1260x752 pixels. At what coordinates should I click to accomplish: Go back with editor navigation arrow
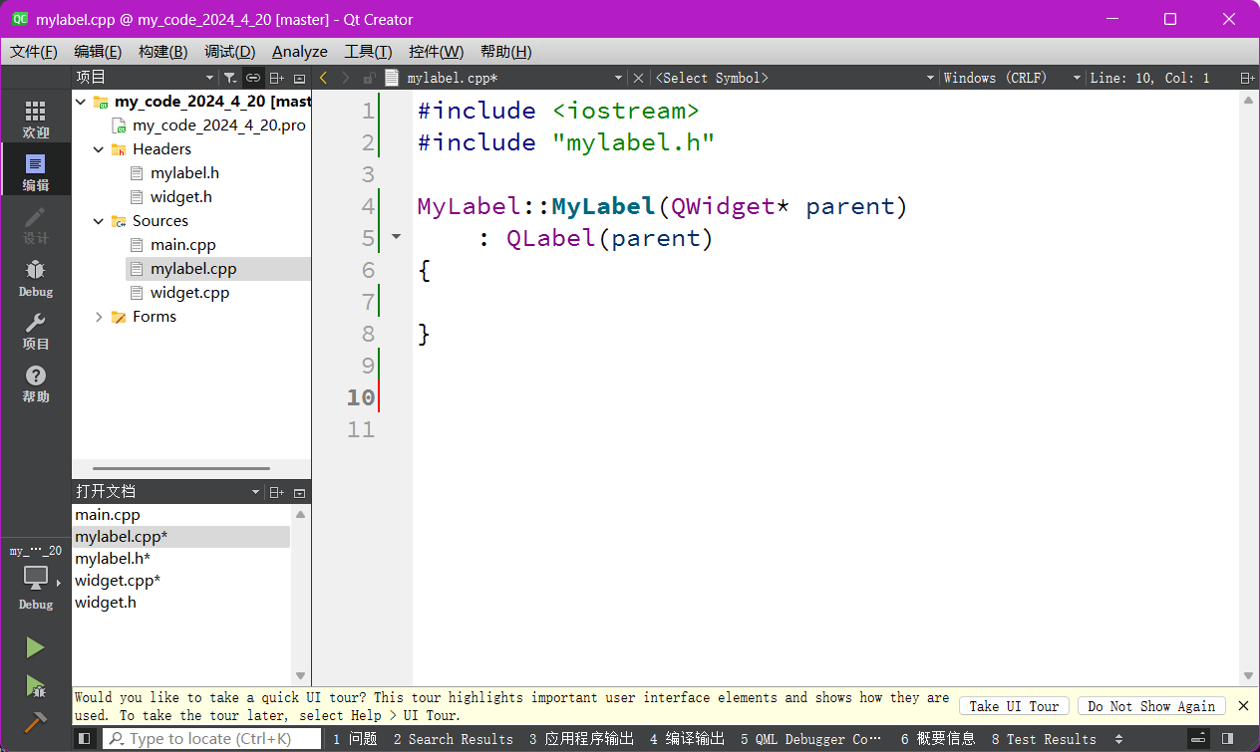(x=323, y=78)
